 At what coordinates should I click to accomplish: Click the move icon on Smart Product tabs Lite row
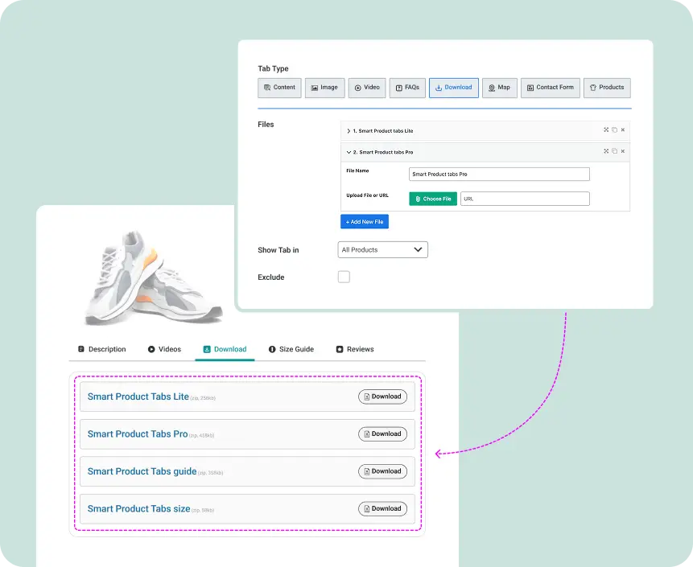tap(606, 130)
